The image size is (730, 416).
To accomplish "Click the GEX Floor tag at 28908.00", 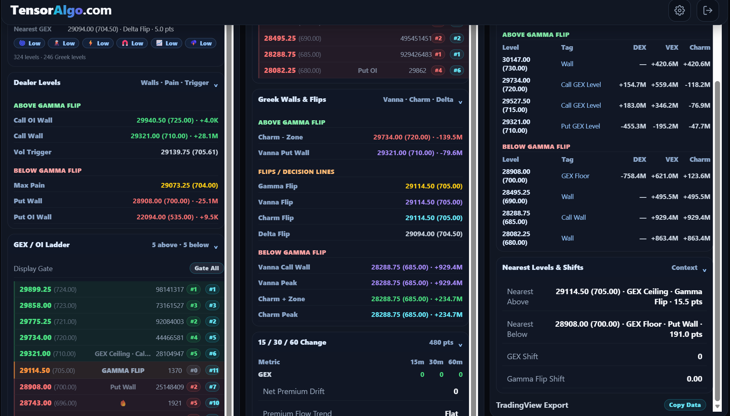I will coord(575,176).
